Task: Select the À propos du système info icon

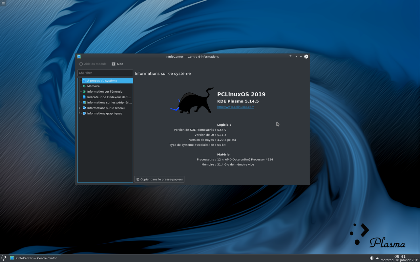Action: [x=84, y=80]
